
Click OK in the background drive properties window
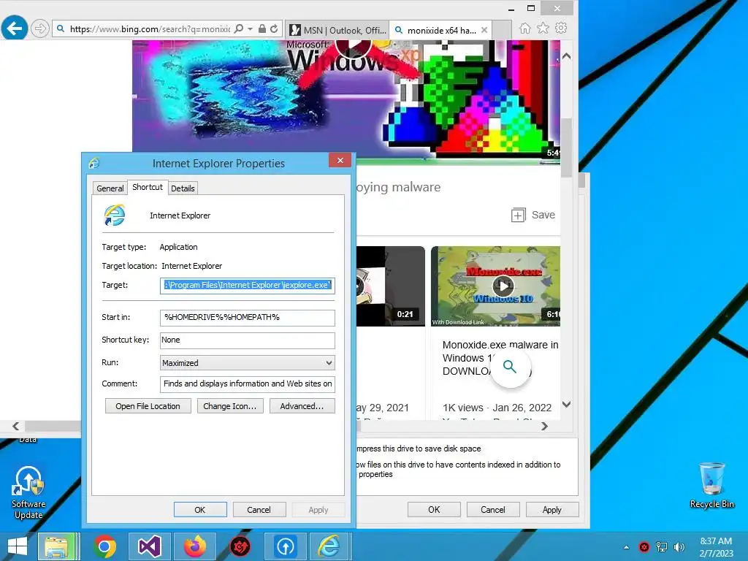click(434, 509)
